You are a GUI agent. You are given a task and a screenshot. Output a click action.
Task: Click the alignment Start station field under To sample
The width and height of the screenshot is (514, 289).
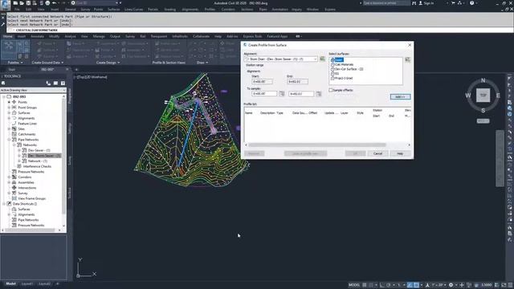[264, 94]
